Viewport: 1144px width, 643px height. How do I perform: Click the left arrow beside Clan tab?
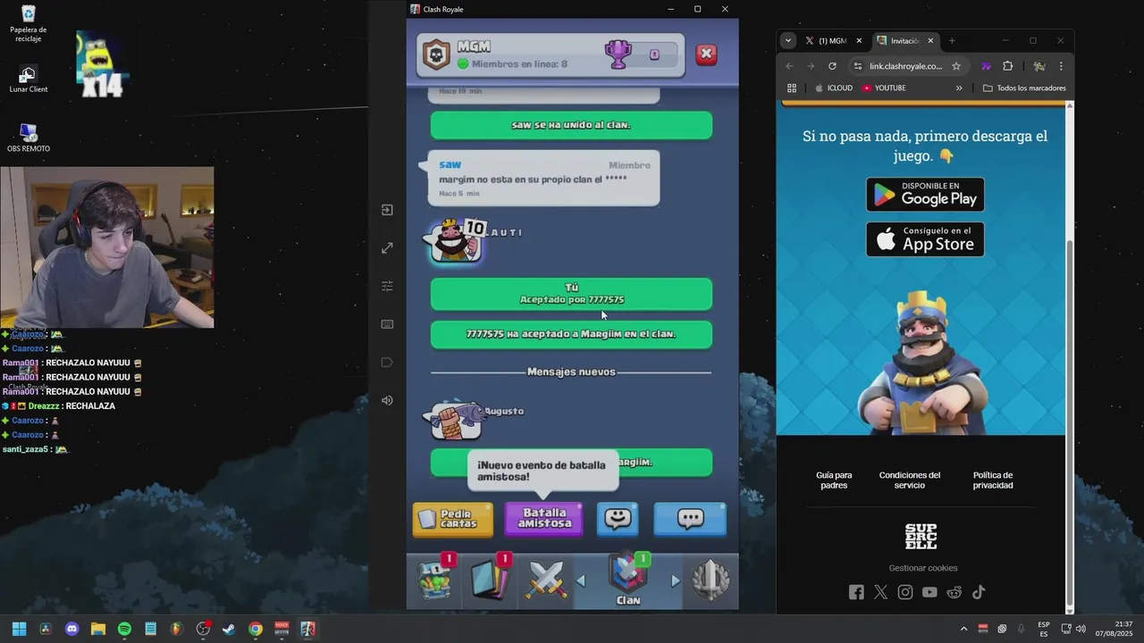[x=581, y=581]
